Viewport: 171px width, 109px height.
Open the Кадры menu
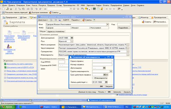tap(99, 5)
